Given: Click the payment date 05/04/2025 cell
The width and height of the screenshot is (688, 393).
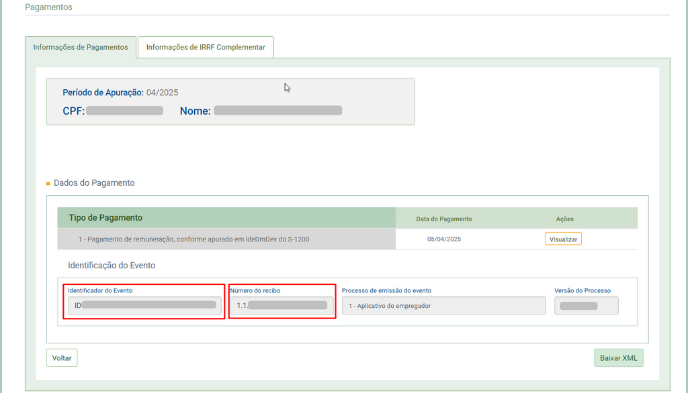Looking at the screenshot, I should pyautogui.click(x=444, y=239).
